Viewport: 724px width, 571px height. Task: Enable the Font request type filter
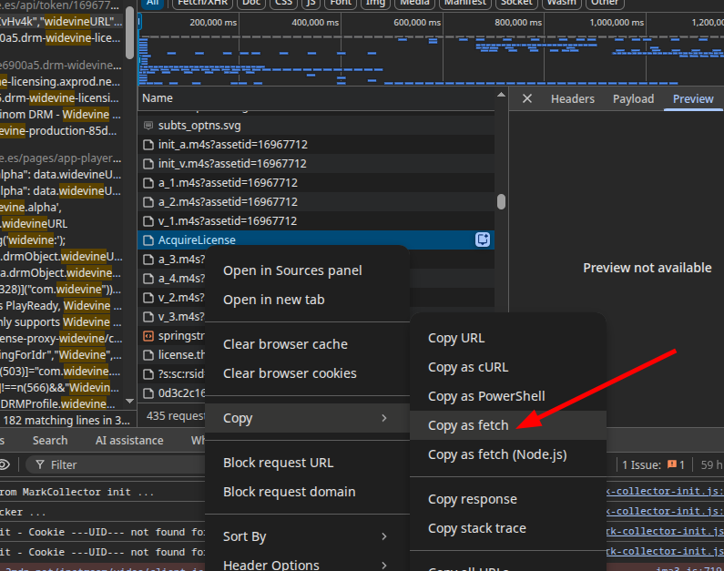(x=341, y=3)
